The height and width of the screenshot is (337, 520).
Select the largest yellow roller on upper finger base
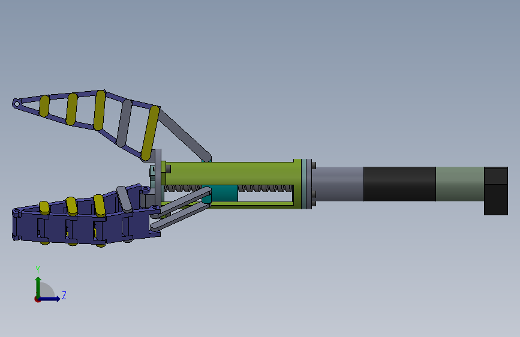150,133
